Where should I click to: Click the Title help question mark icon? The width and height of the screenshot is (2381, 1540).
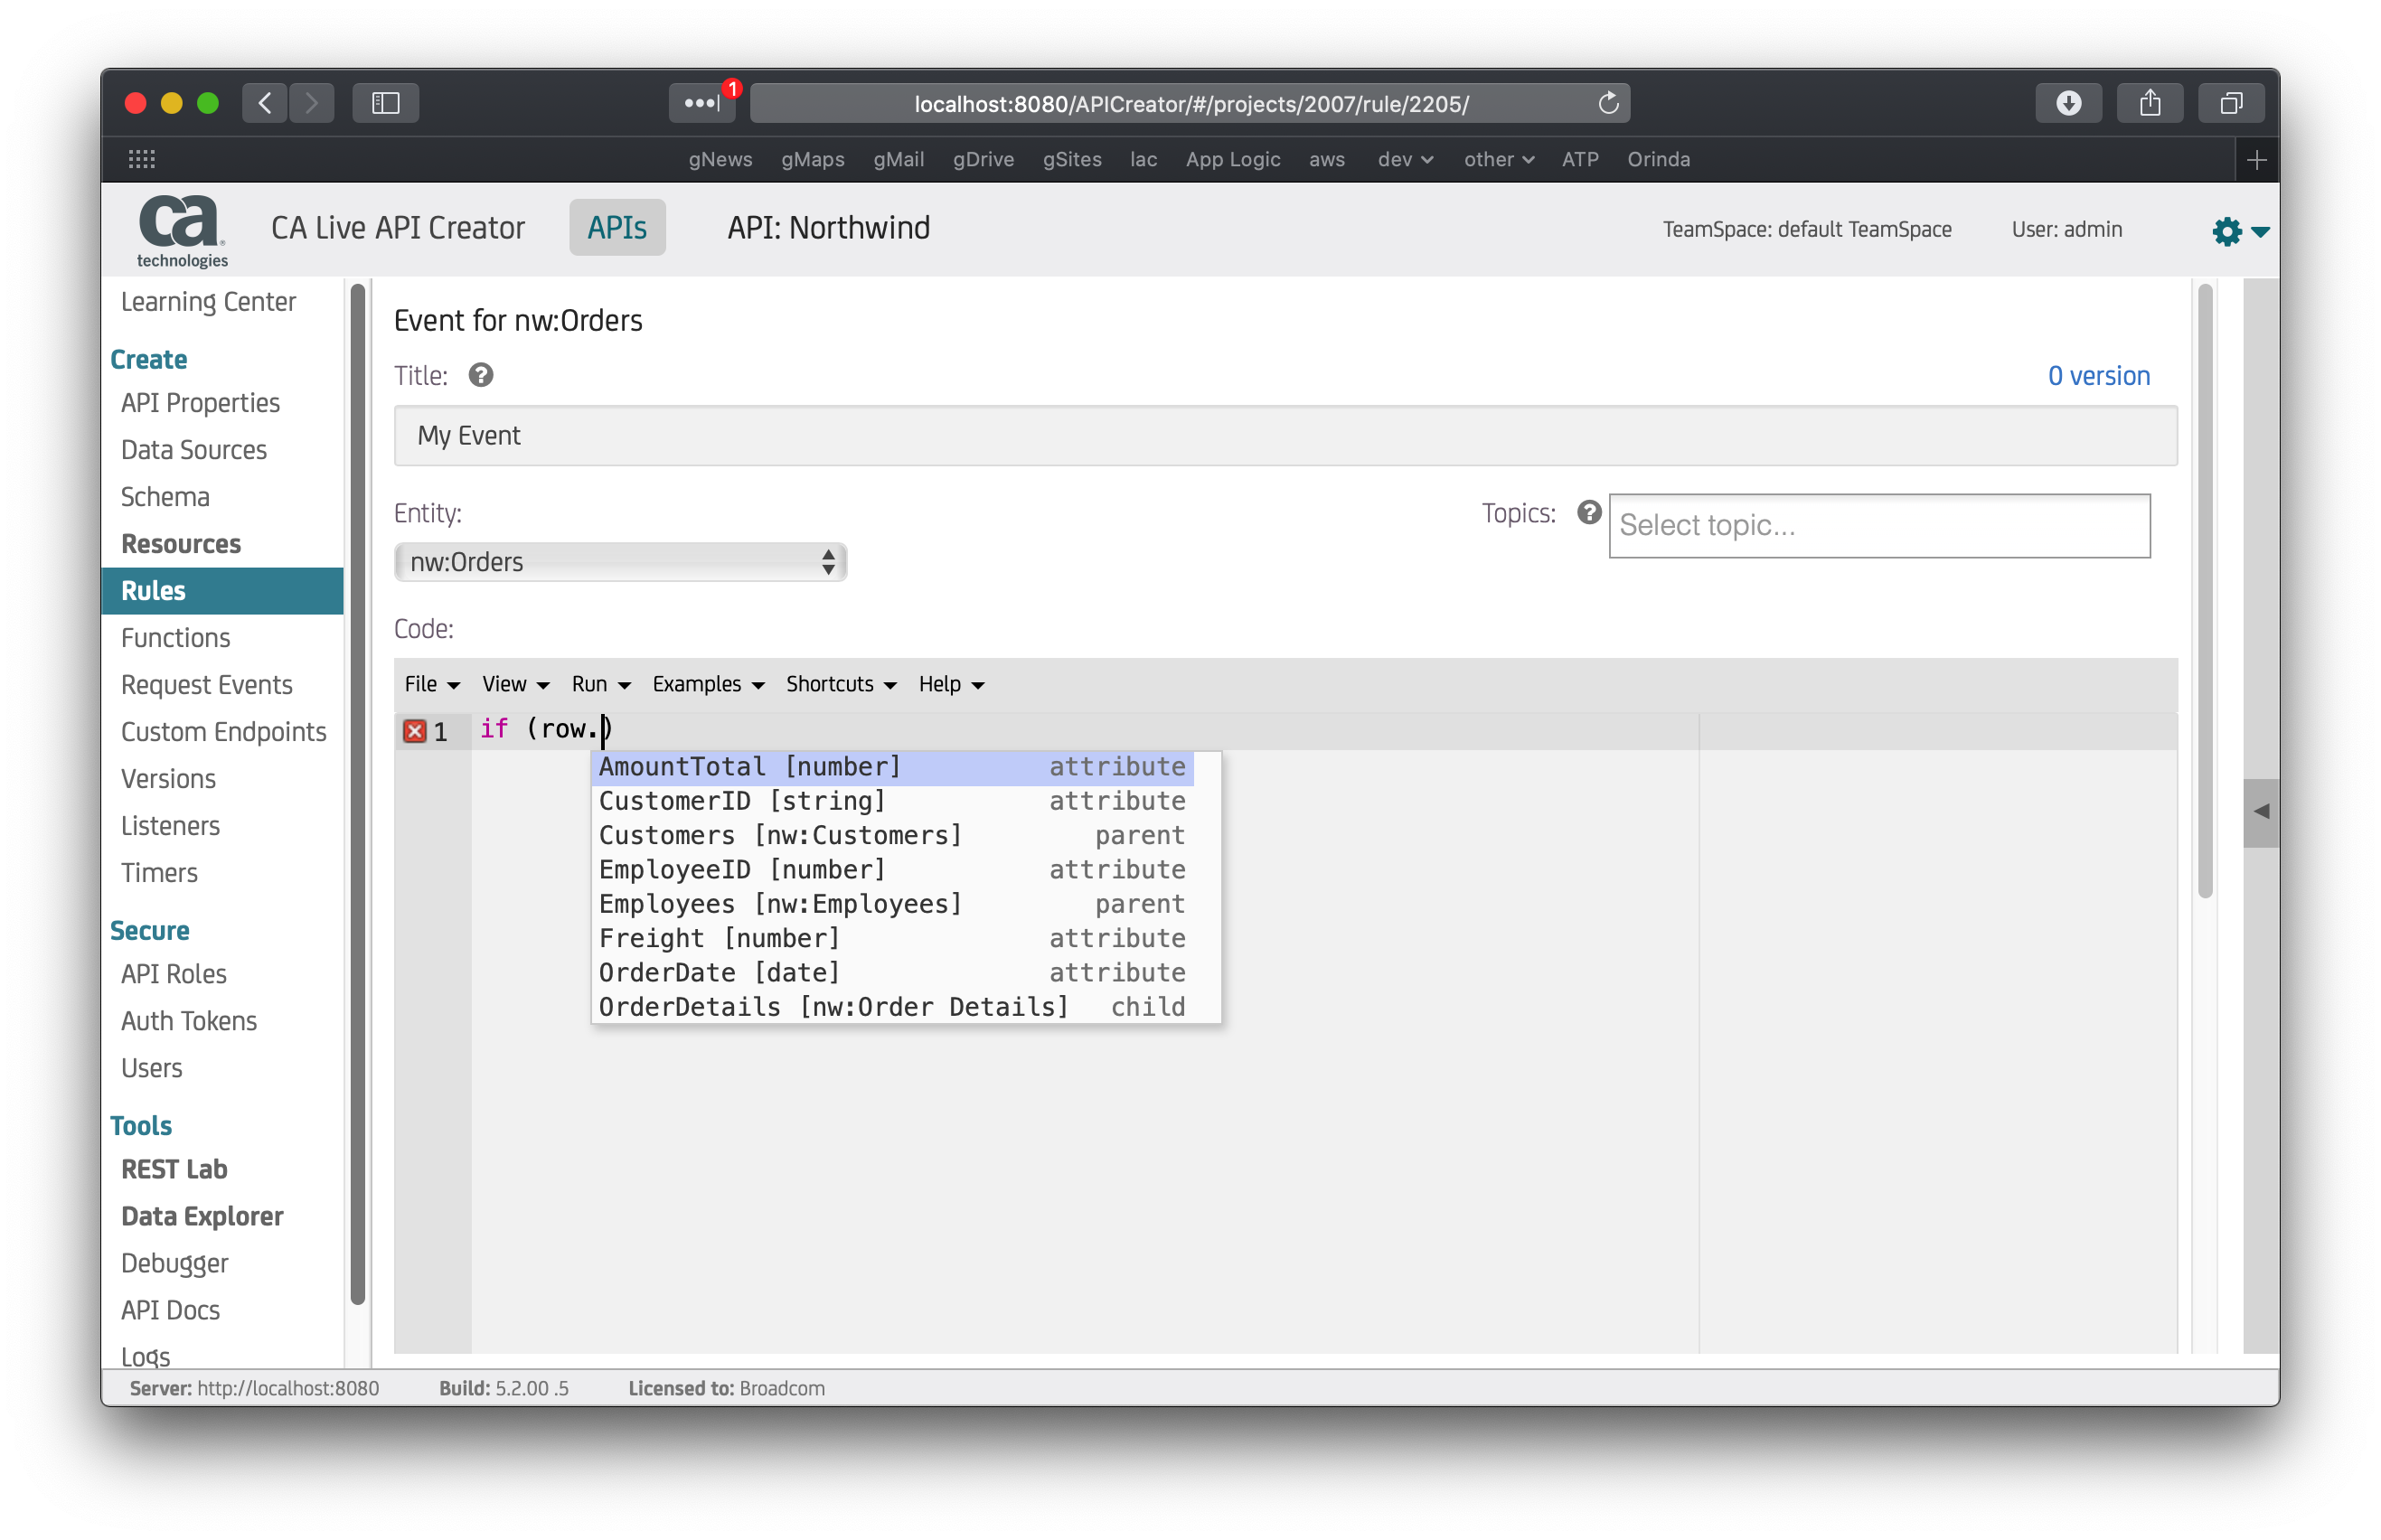[481, 375]
